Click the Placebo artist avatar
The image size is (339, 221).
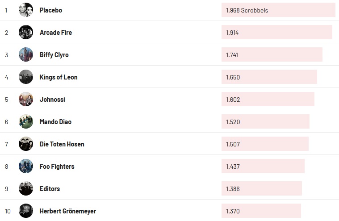tap(26, 10)
